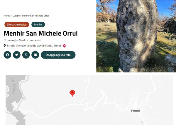Click the address Strada Vicinale Vecchia Gavoi-Fonni
This screenshot has height=125, width=176.
click(30, 46)
